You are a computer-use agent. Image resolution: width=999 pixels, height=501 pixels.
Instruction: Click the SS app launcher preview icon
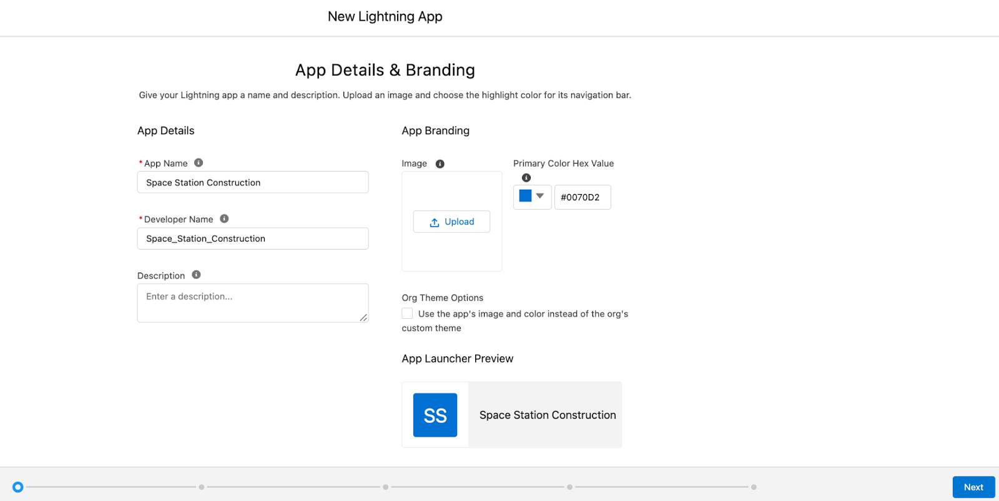click(435, 415)
